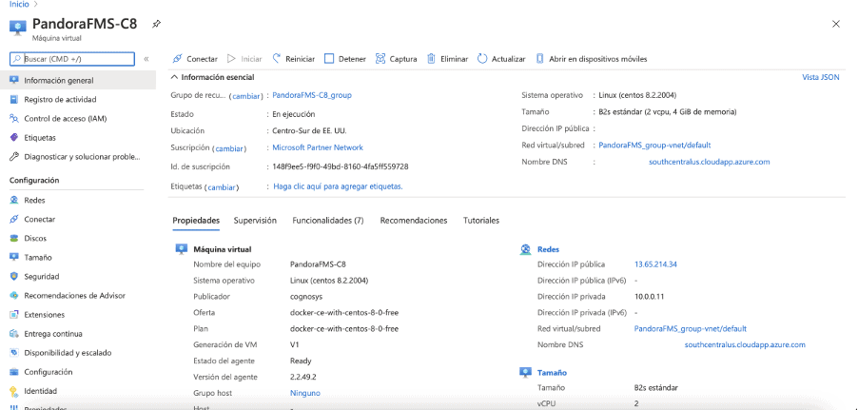Viewport: 858px width, 410px height.
Task: Collapse the Información esencial section
Action: pyautogui.click(x=175, y=77)
